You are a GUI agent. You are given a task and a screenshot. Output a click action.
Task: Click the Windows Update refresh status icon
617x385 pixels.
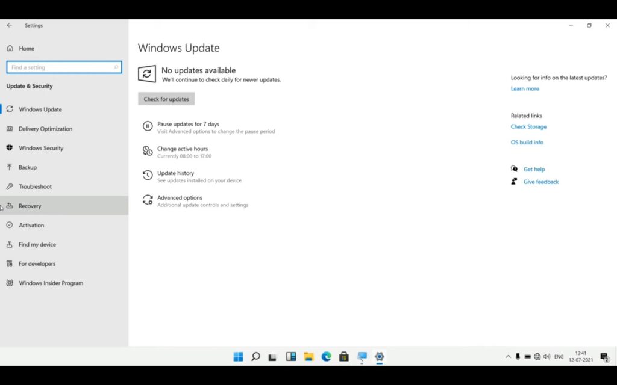pyautogui.click(x=146, y=74)
